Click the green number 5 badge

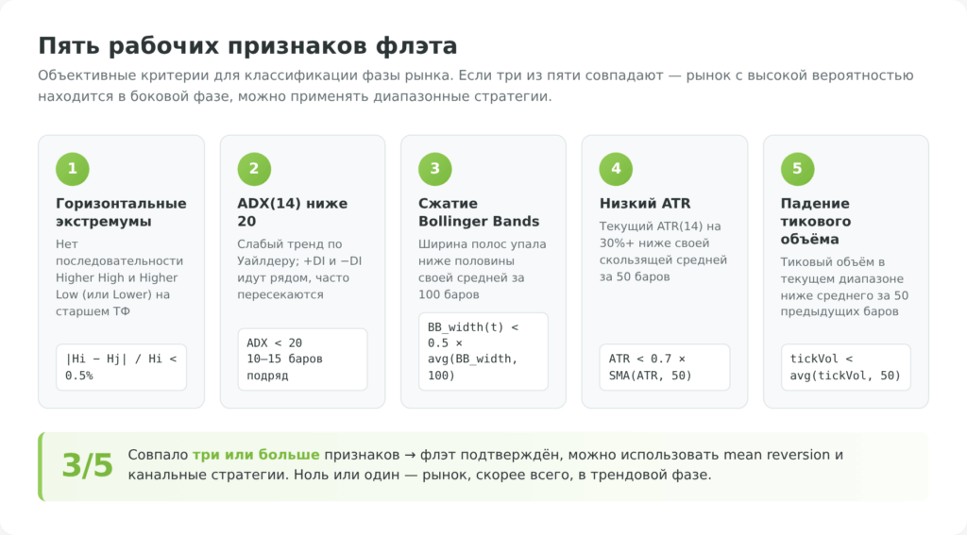(x=797, y=169)
